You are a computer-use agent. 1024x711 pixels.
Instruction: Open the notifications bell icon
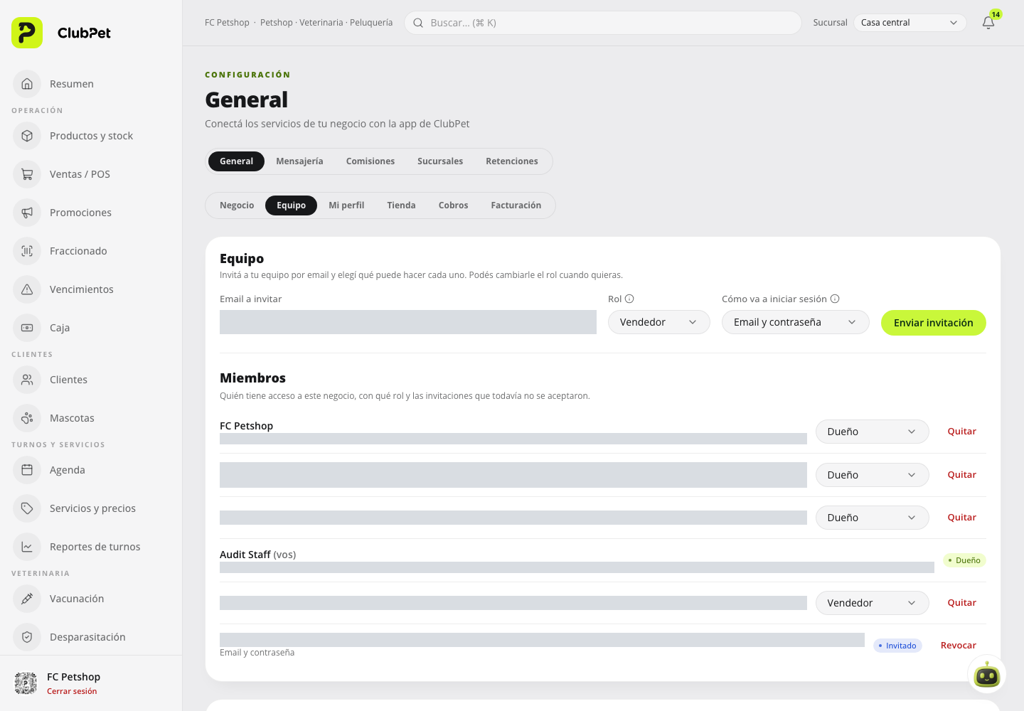[x=988, y=23]
